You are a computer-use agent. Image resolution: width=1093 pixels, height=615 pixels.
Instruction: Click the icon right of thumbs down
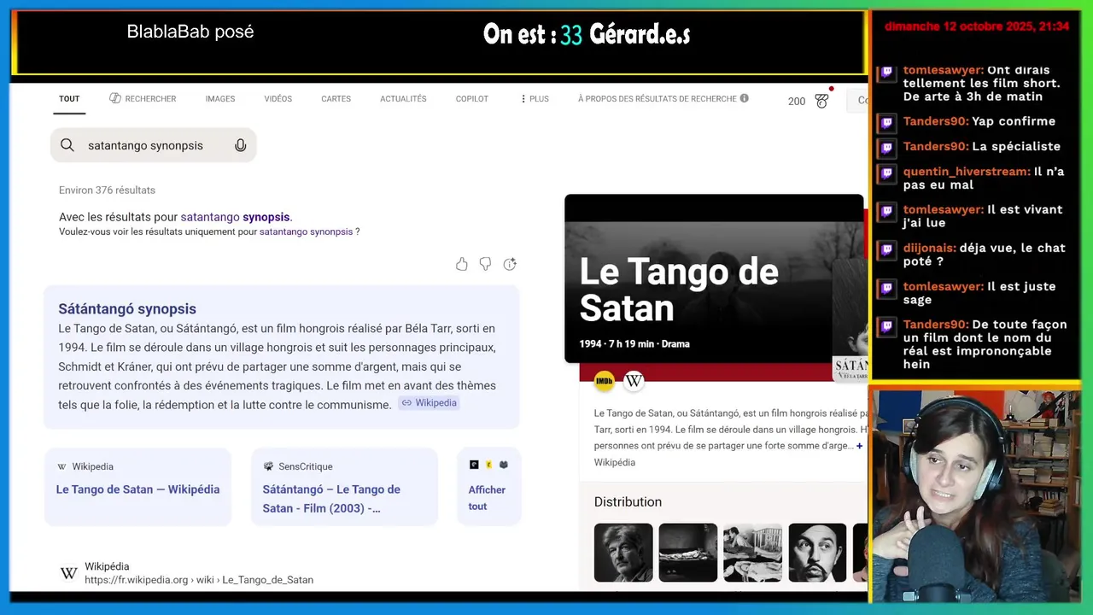click(x=510, y=264)
